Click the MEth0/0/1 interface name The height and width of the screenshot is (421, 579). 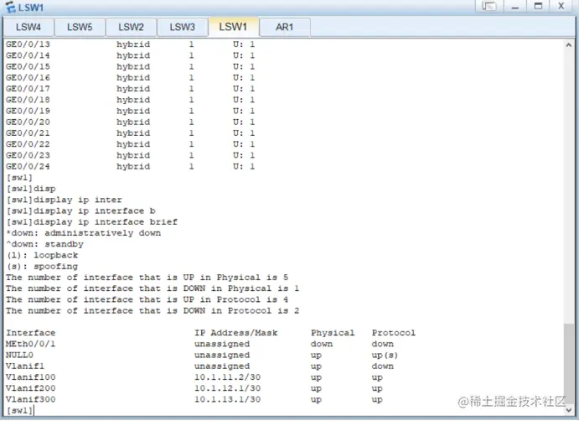coord(30,344)
